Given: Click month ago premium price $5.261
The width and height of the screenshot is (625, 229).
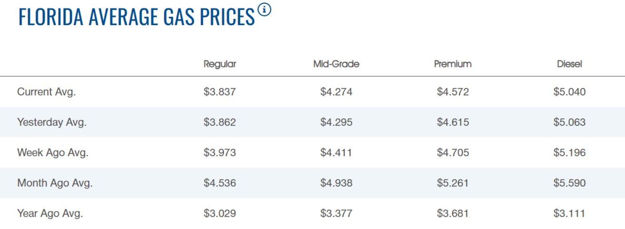Looking at the screenshot, I should [x=453, y=183].
